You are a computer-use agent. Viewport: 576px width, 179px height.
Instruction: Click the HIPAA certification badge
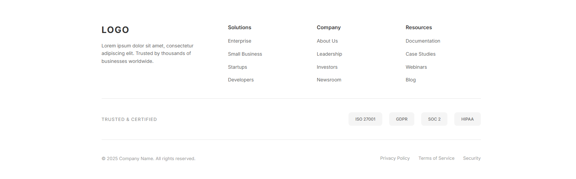(467, 119)
